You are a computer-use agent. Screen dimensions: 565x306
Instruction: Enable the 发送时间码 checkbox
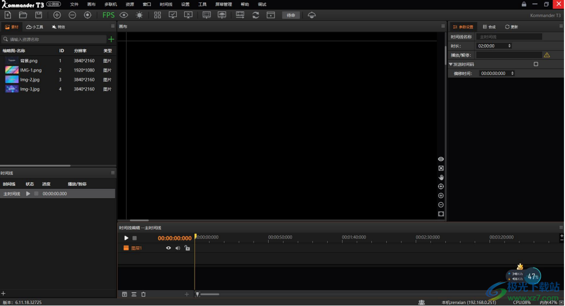(536, 64)
